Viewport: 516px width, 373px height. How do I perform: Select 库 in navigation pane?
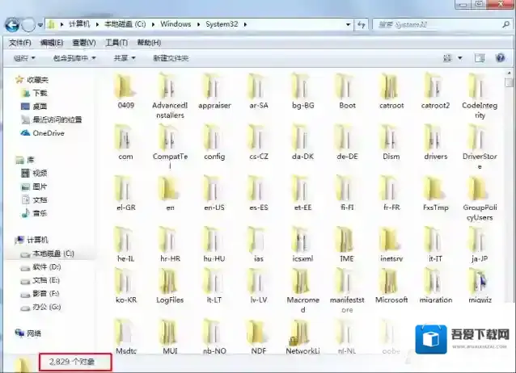30,160
